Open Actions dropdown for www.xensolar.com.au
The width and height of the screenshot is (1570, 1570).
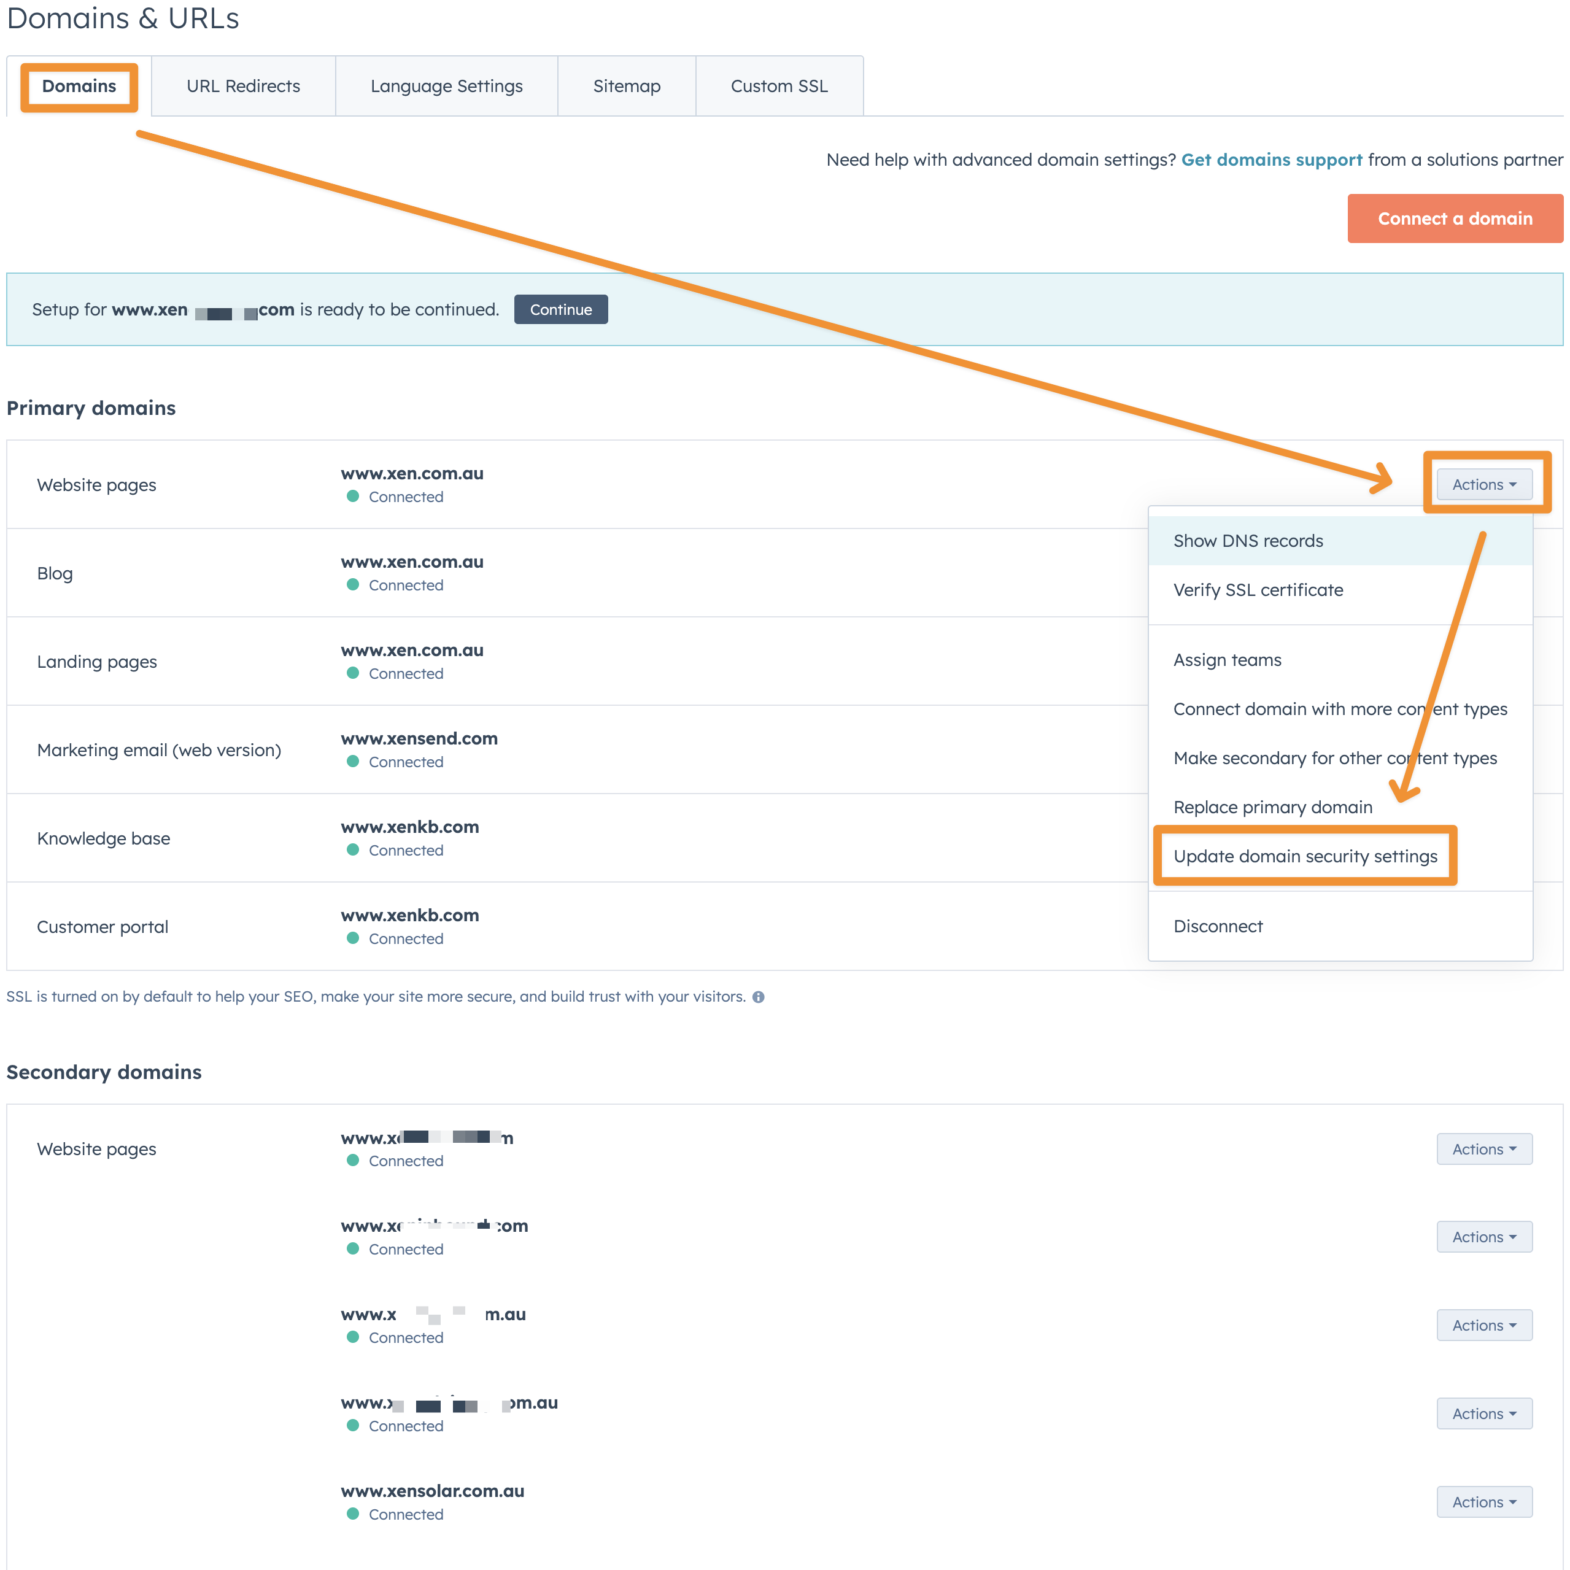click(x=1484, y=1502)
